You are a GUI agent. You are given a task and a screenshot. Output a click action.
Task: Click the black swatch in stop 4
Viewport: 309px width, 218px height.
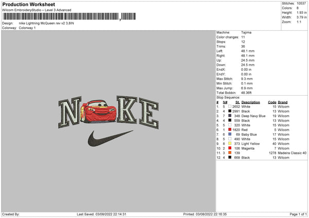tap(230, 120)
